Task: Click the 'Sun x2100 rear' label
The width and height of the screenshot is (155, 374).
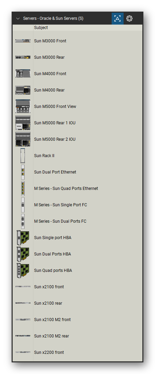Action: point(48,303)
